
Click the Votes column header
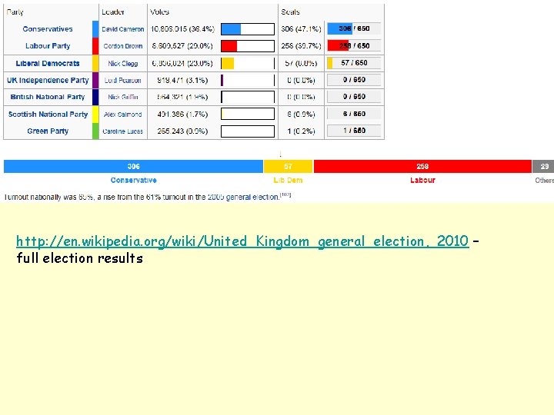pos(159,12)
